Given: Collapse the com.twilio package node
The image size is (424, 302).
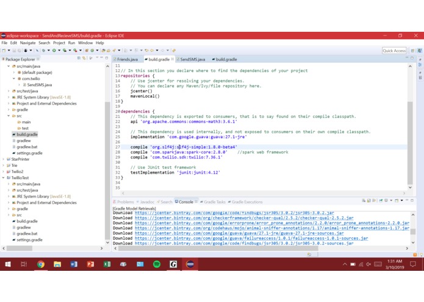Looking at the screenshot, I should click(x=14, y=78).
